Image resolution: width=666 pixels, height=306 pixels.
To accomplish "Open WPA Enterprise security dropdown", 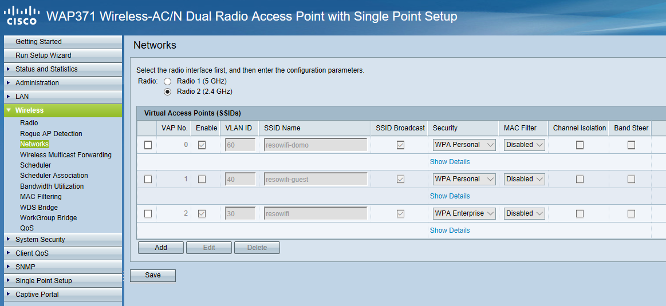I will (464, 213).
